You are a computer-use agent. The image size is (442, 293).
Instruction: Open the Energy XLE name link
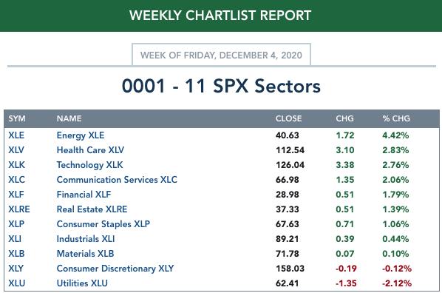[x=81, y=135]
